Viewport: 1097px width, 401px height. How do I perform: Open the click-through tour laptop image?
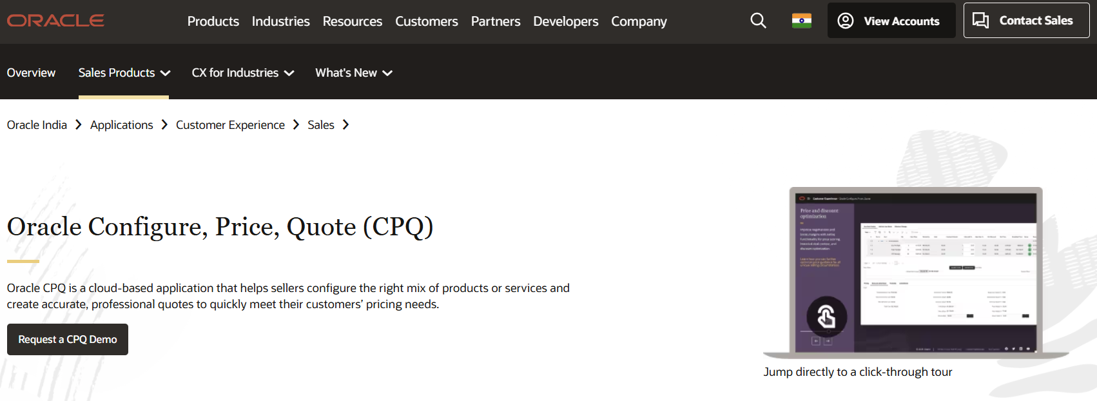[916, 273]
